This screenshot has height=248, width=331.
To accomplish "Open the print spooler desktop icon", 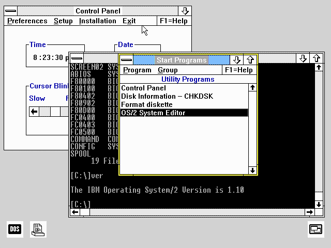I will pos(38,228).
